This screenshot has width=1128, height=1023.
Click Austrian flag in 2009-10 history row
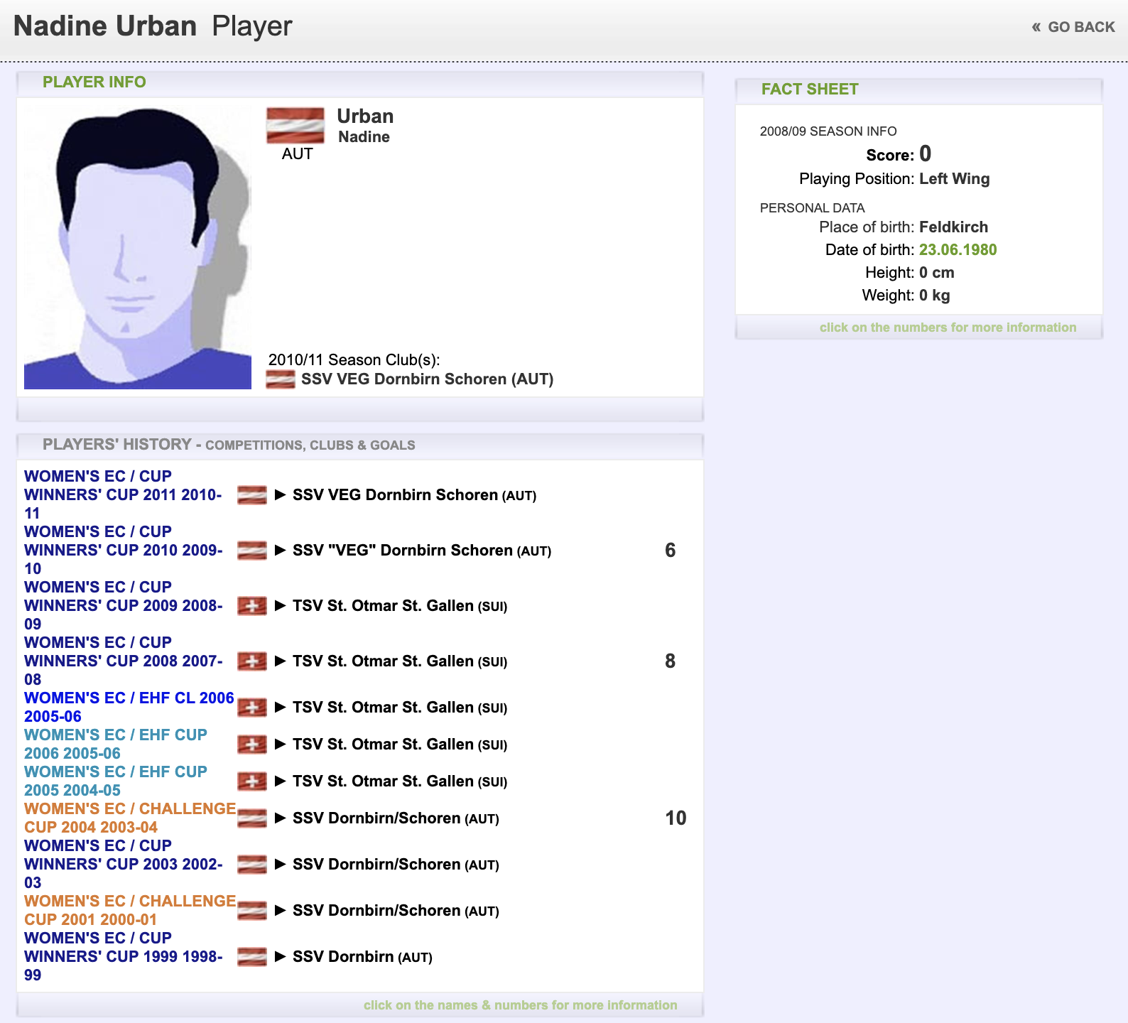tap(252, 551)
